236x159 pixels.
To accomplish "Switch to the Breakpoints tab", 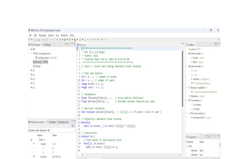I will pos(63,122).
